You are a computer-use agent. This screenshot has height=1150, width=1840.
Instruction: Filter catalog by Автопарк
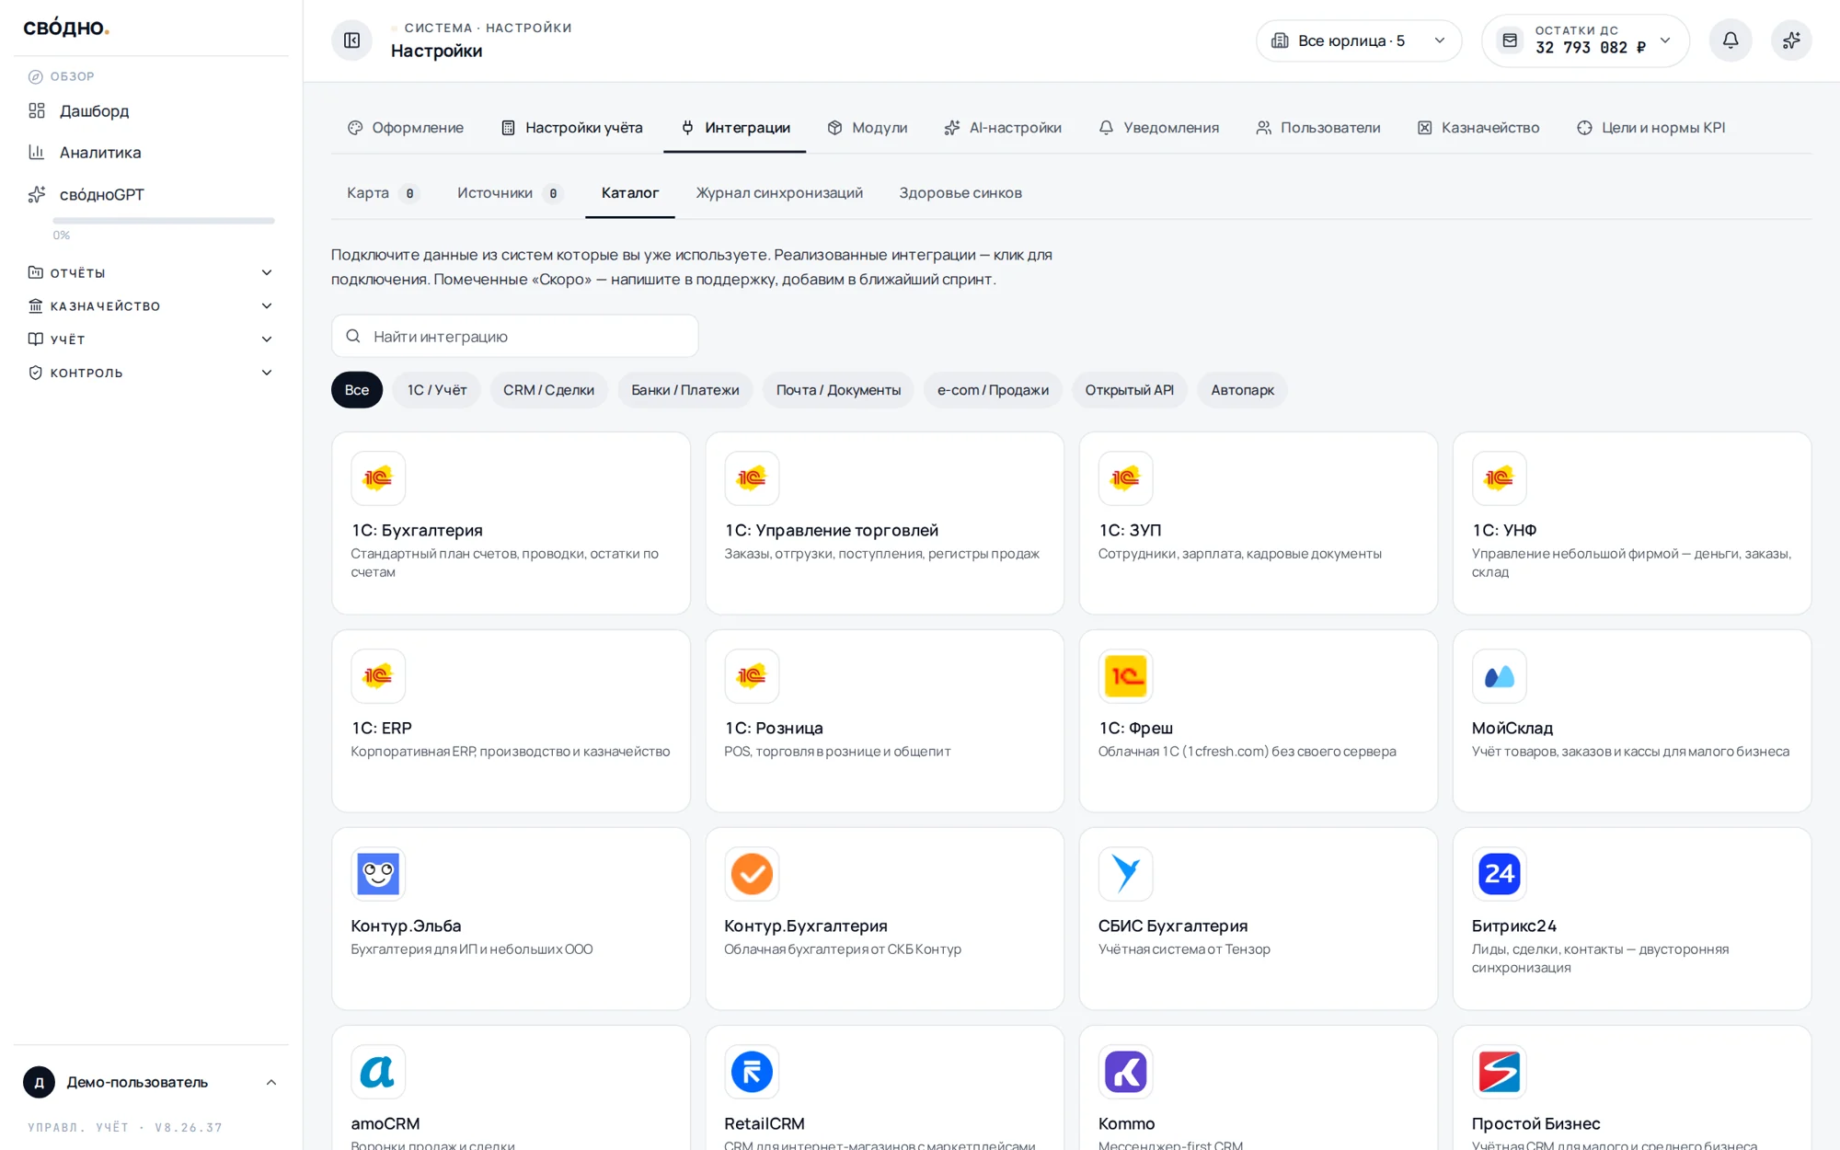tap(1242, 390)
